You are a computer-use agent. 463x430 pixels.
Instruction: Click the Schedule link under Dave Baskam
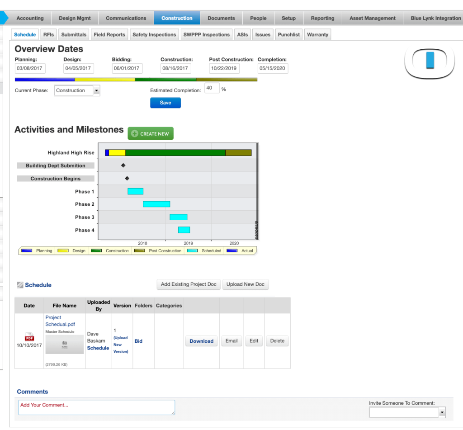click(x=98, y=348)
